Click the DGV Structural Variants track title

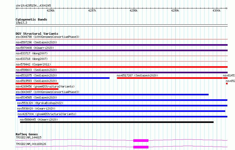pos(37,34)
